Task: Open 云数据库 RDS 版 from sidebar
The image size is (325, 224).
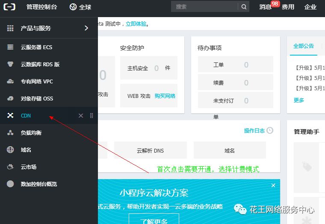Action: (x=40, y=64)
